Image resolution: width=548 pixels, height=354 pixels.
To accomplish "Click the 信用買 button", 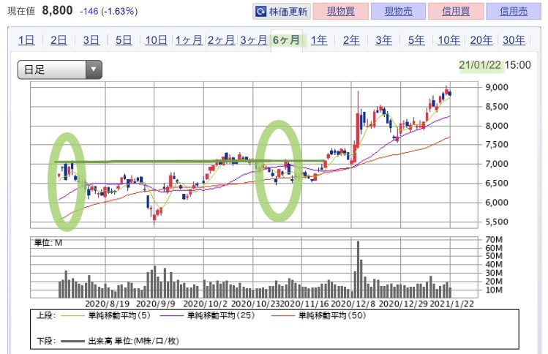I will pos(456,11).
